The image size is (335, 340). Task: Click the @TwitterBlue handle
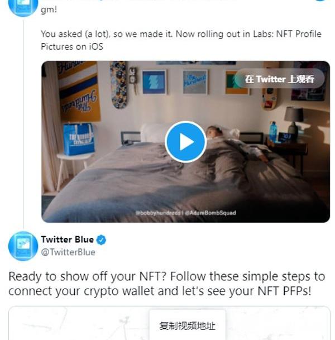click(68, 252)
